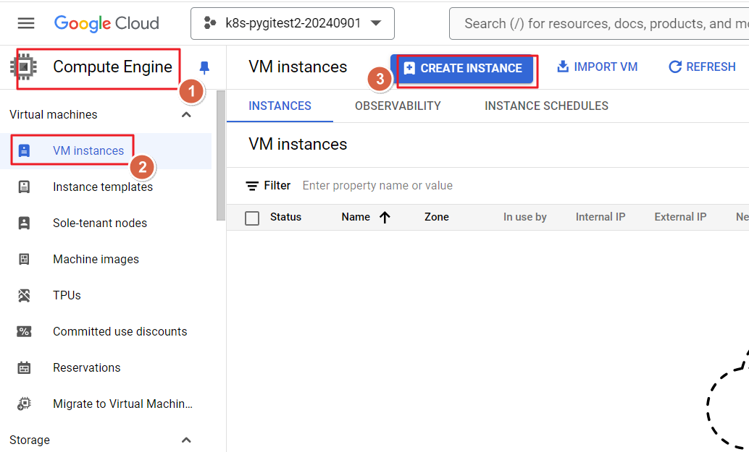This screenshot has height=452, width=749.
Task: Focus the resource search box
Action: 599,23
